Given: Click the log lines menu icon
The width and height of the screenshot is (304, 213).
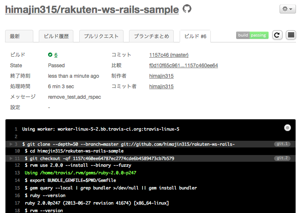Looking at the screenshot, I should click(291, 35).
